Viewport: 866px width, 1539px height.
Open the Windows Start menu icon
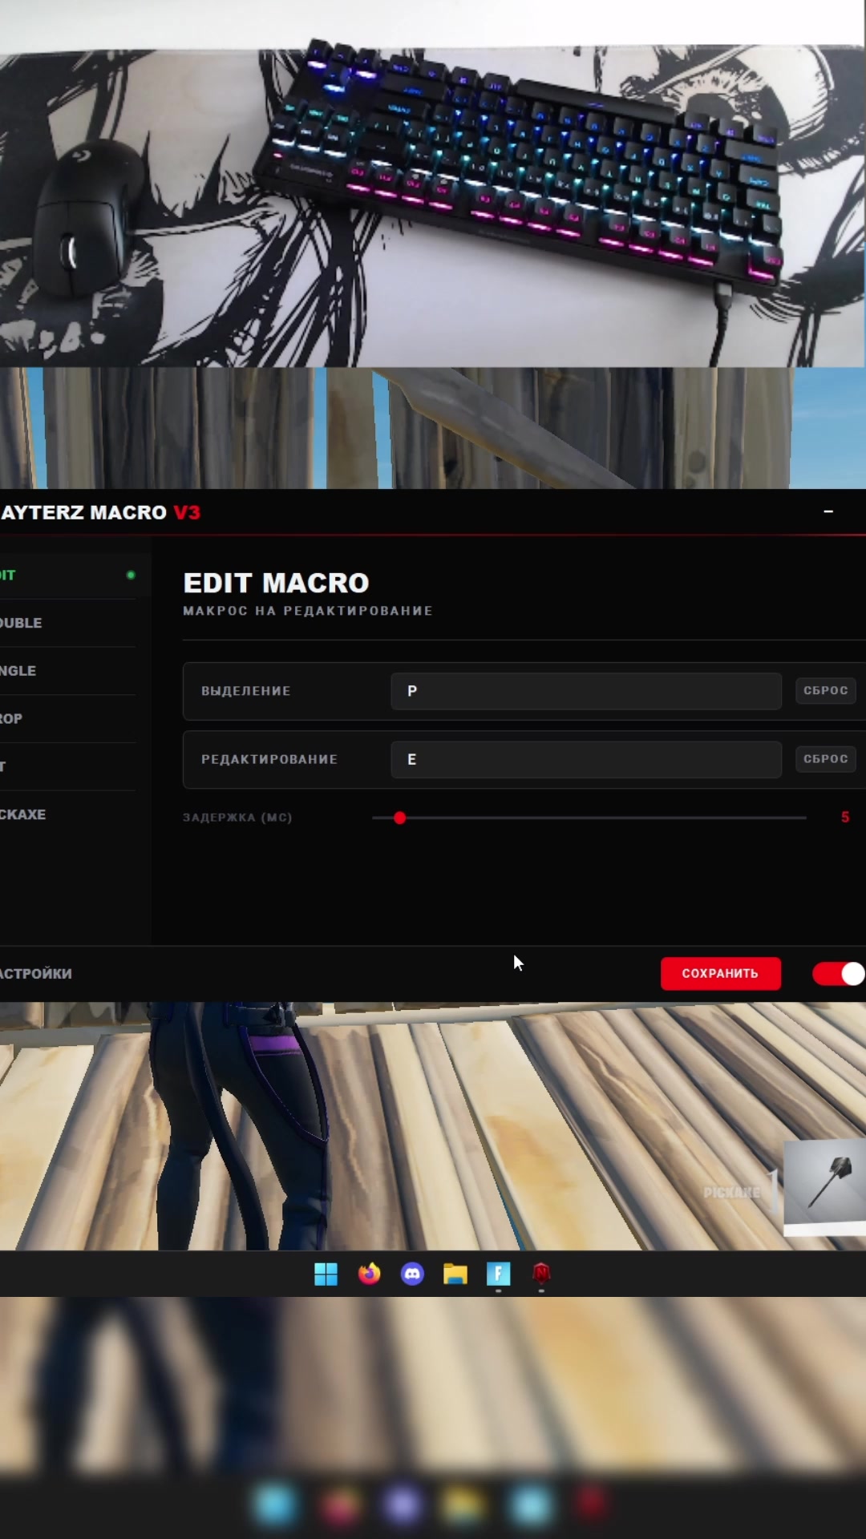point(326,1274)
